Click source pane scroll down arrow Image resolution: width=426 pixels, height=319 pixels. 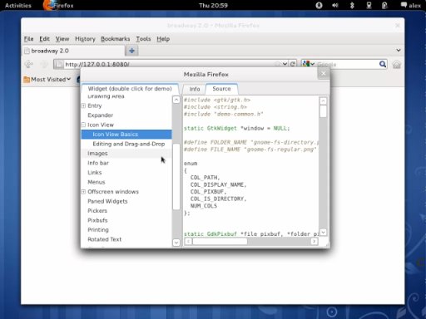pos(323,232)
